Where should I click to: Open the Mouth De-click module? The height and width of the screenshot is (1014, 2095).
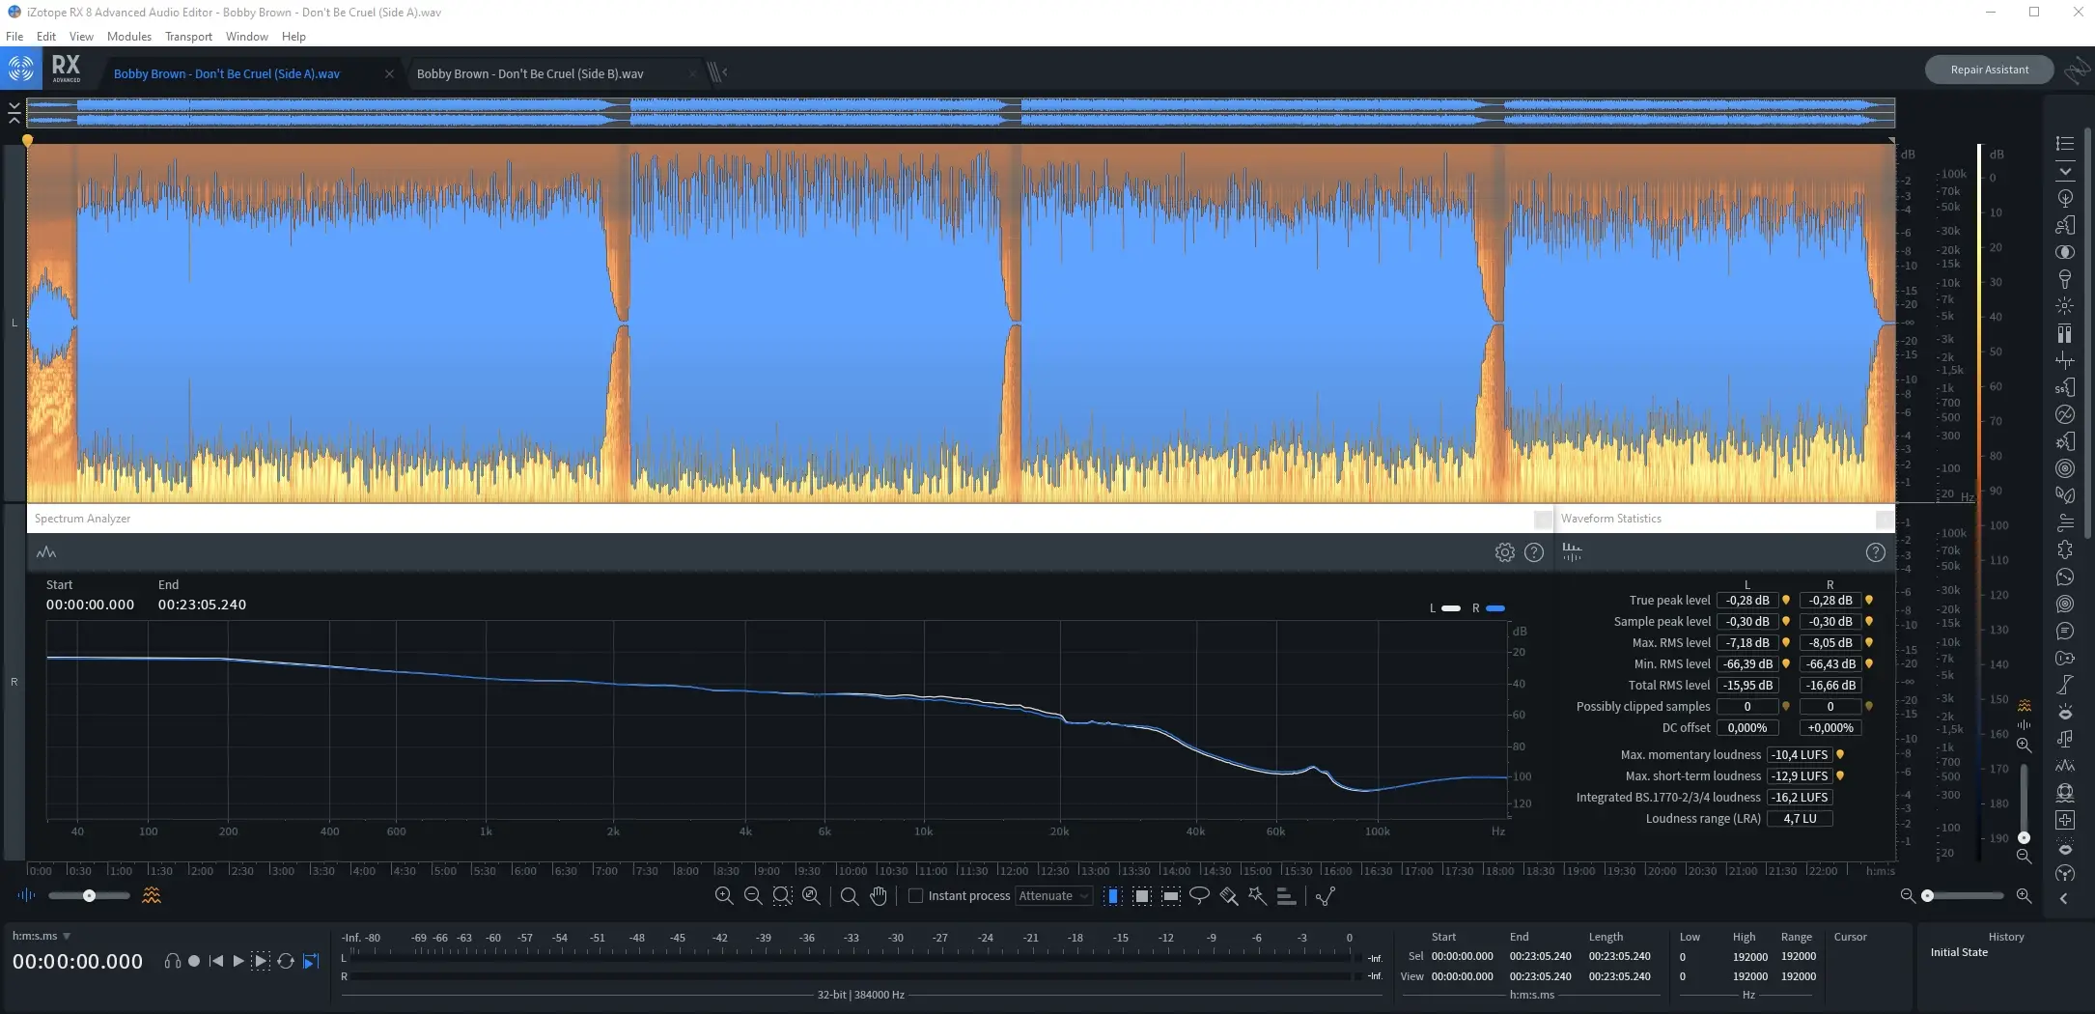2065,712
